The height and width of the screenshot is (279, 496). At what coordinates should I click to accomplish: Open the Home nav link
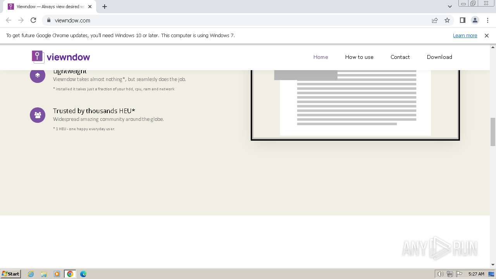pos(321,57)
